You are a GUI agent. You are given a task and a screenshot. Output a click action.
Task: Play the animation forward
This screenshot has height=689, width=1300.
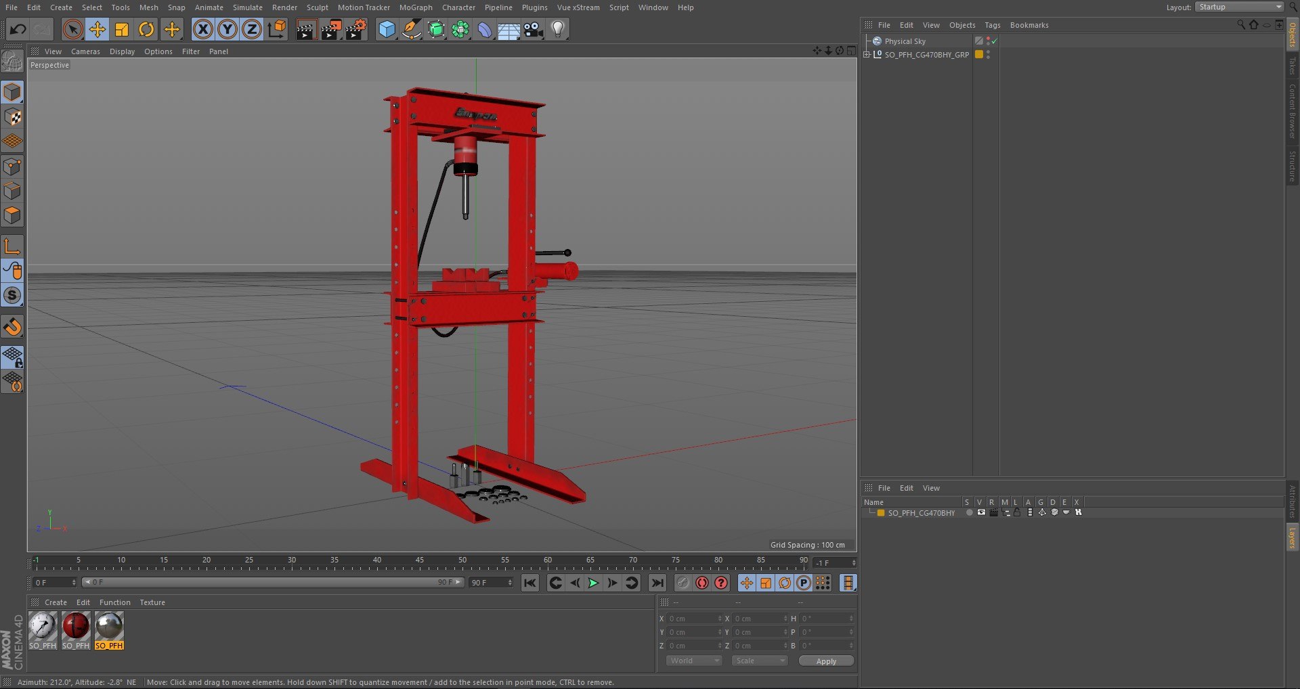tap(593, 583)
